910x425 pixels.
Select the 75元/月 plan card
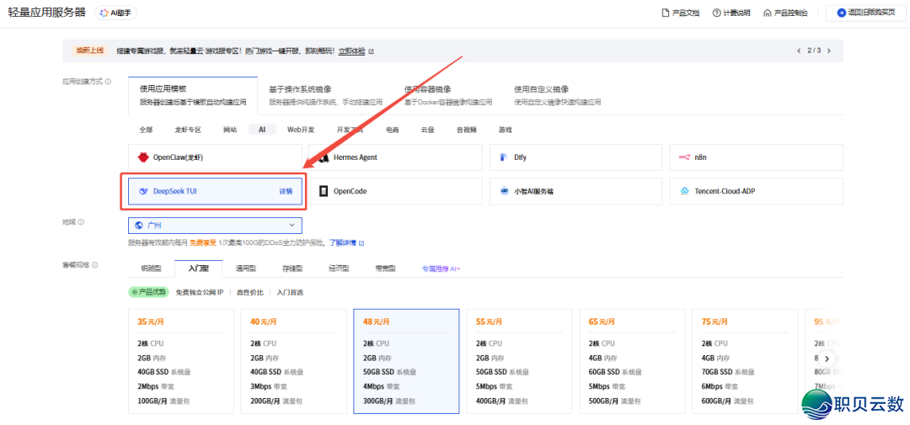pyautogui.click(x=745, y=361)
